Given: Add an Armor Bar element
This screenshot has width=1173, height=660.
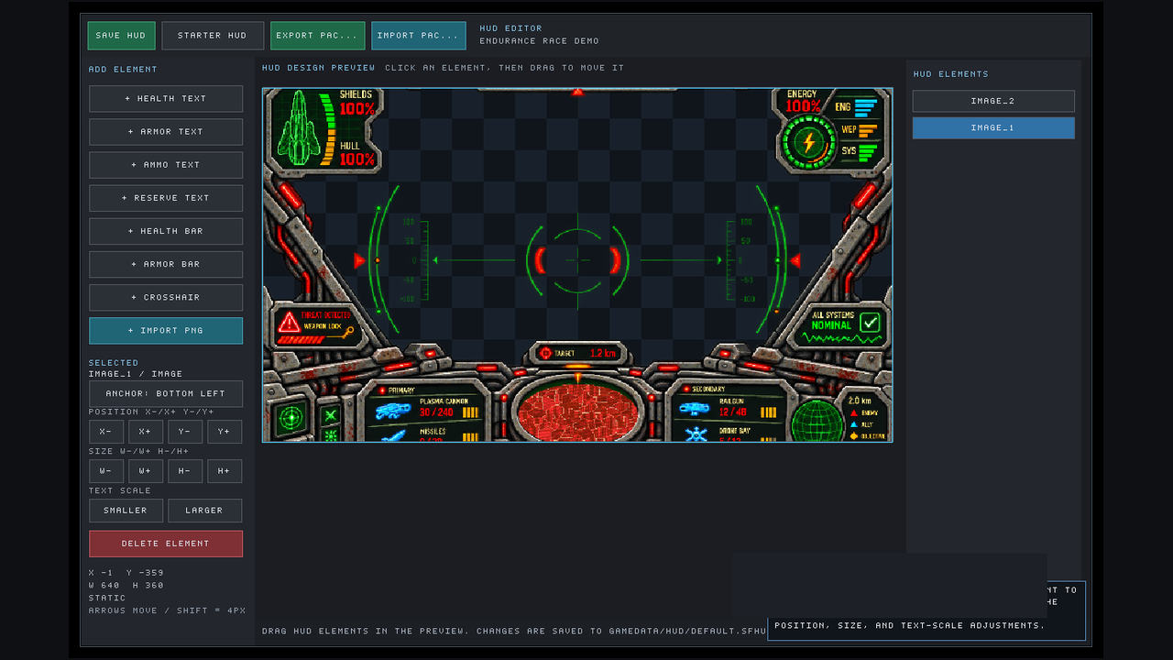Looking at the screenshot, I should pos(166,264).
